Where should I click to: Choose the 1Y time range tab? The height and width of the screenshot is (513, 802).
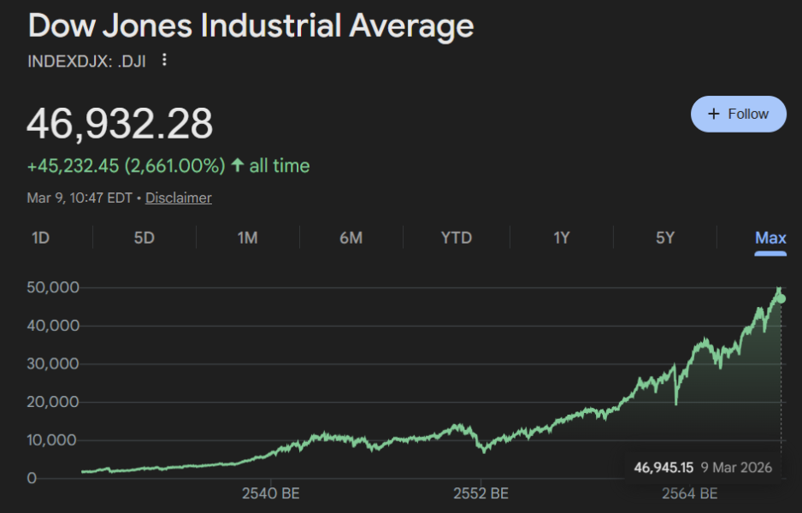(561, 238)
